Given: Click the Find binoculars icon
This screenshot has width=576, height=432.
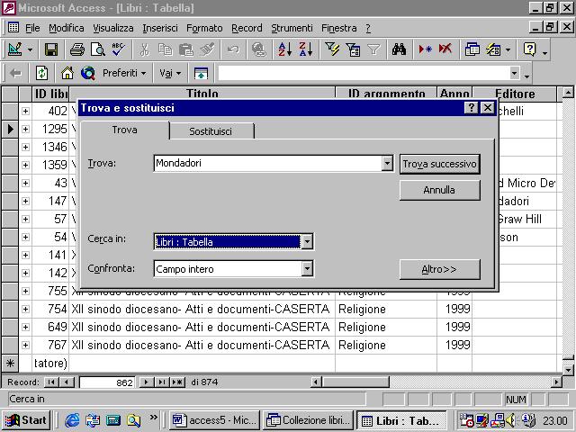Looking at the screenshot, I should tap(399, 49).
